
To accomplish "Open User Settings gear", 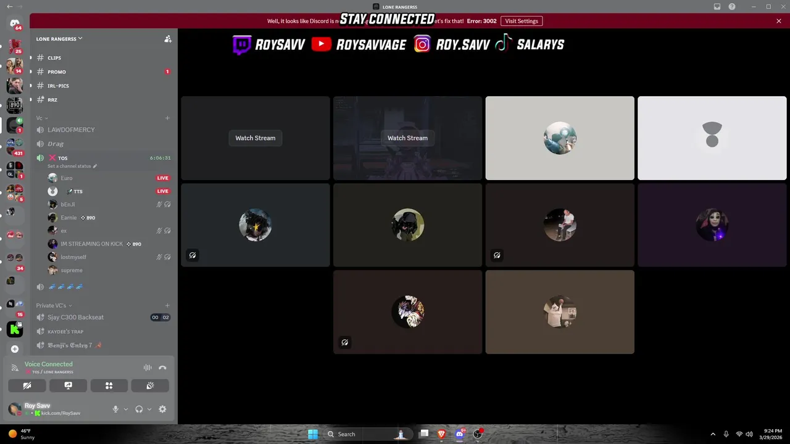I will 162,409.
